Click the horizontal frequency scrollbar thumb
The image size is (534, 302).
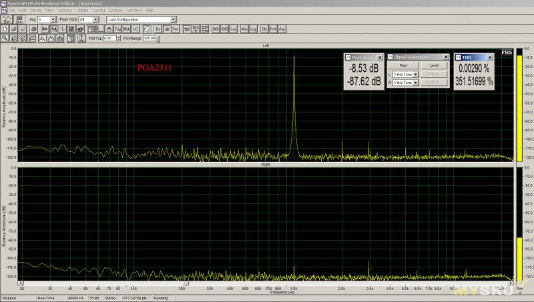tap(186, 283)
